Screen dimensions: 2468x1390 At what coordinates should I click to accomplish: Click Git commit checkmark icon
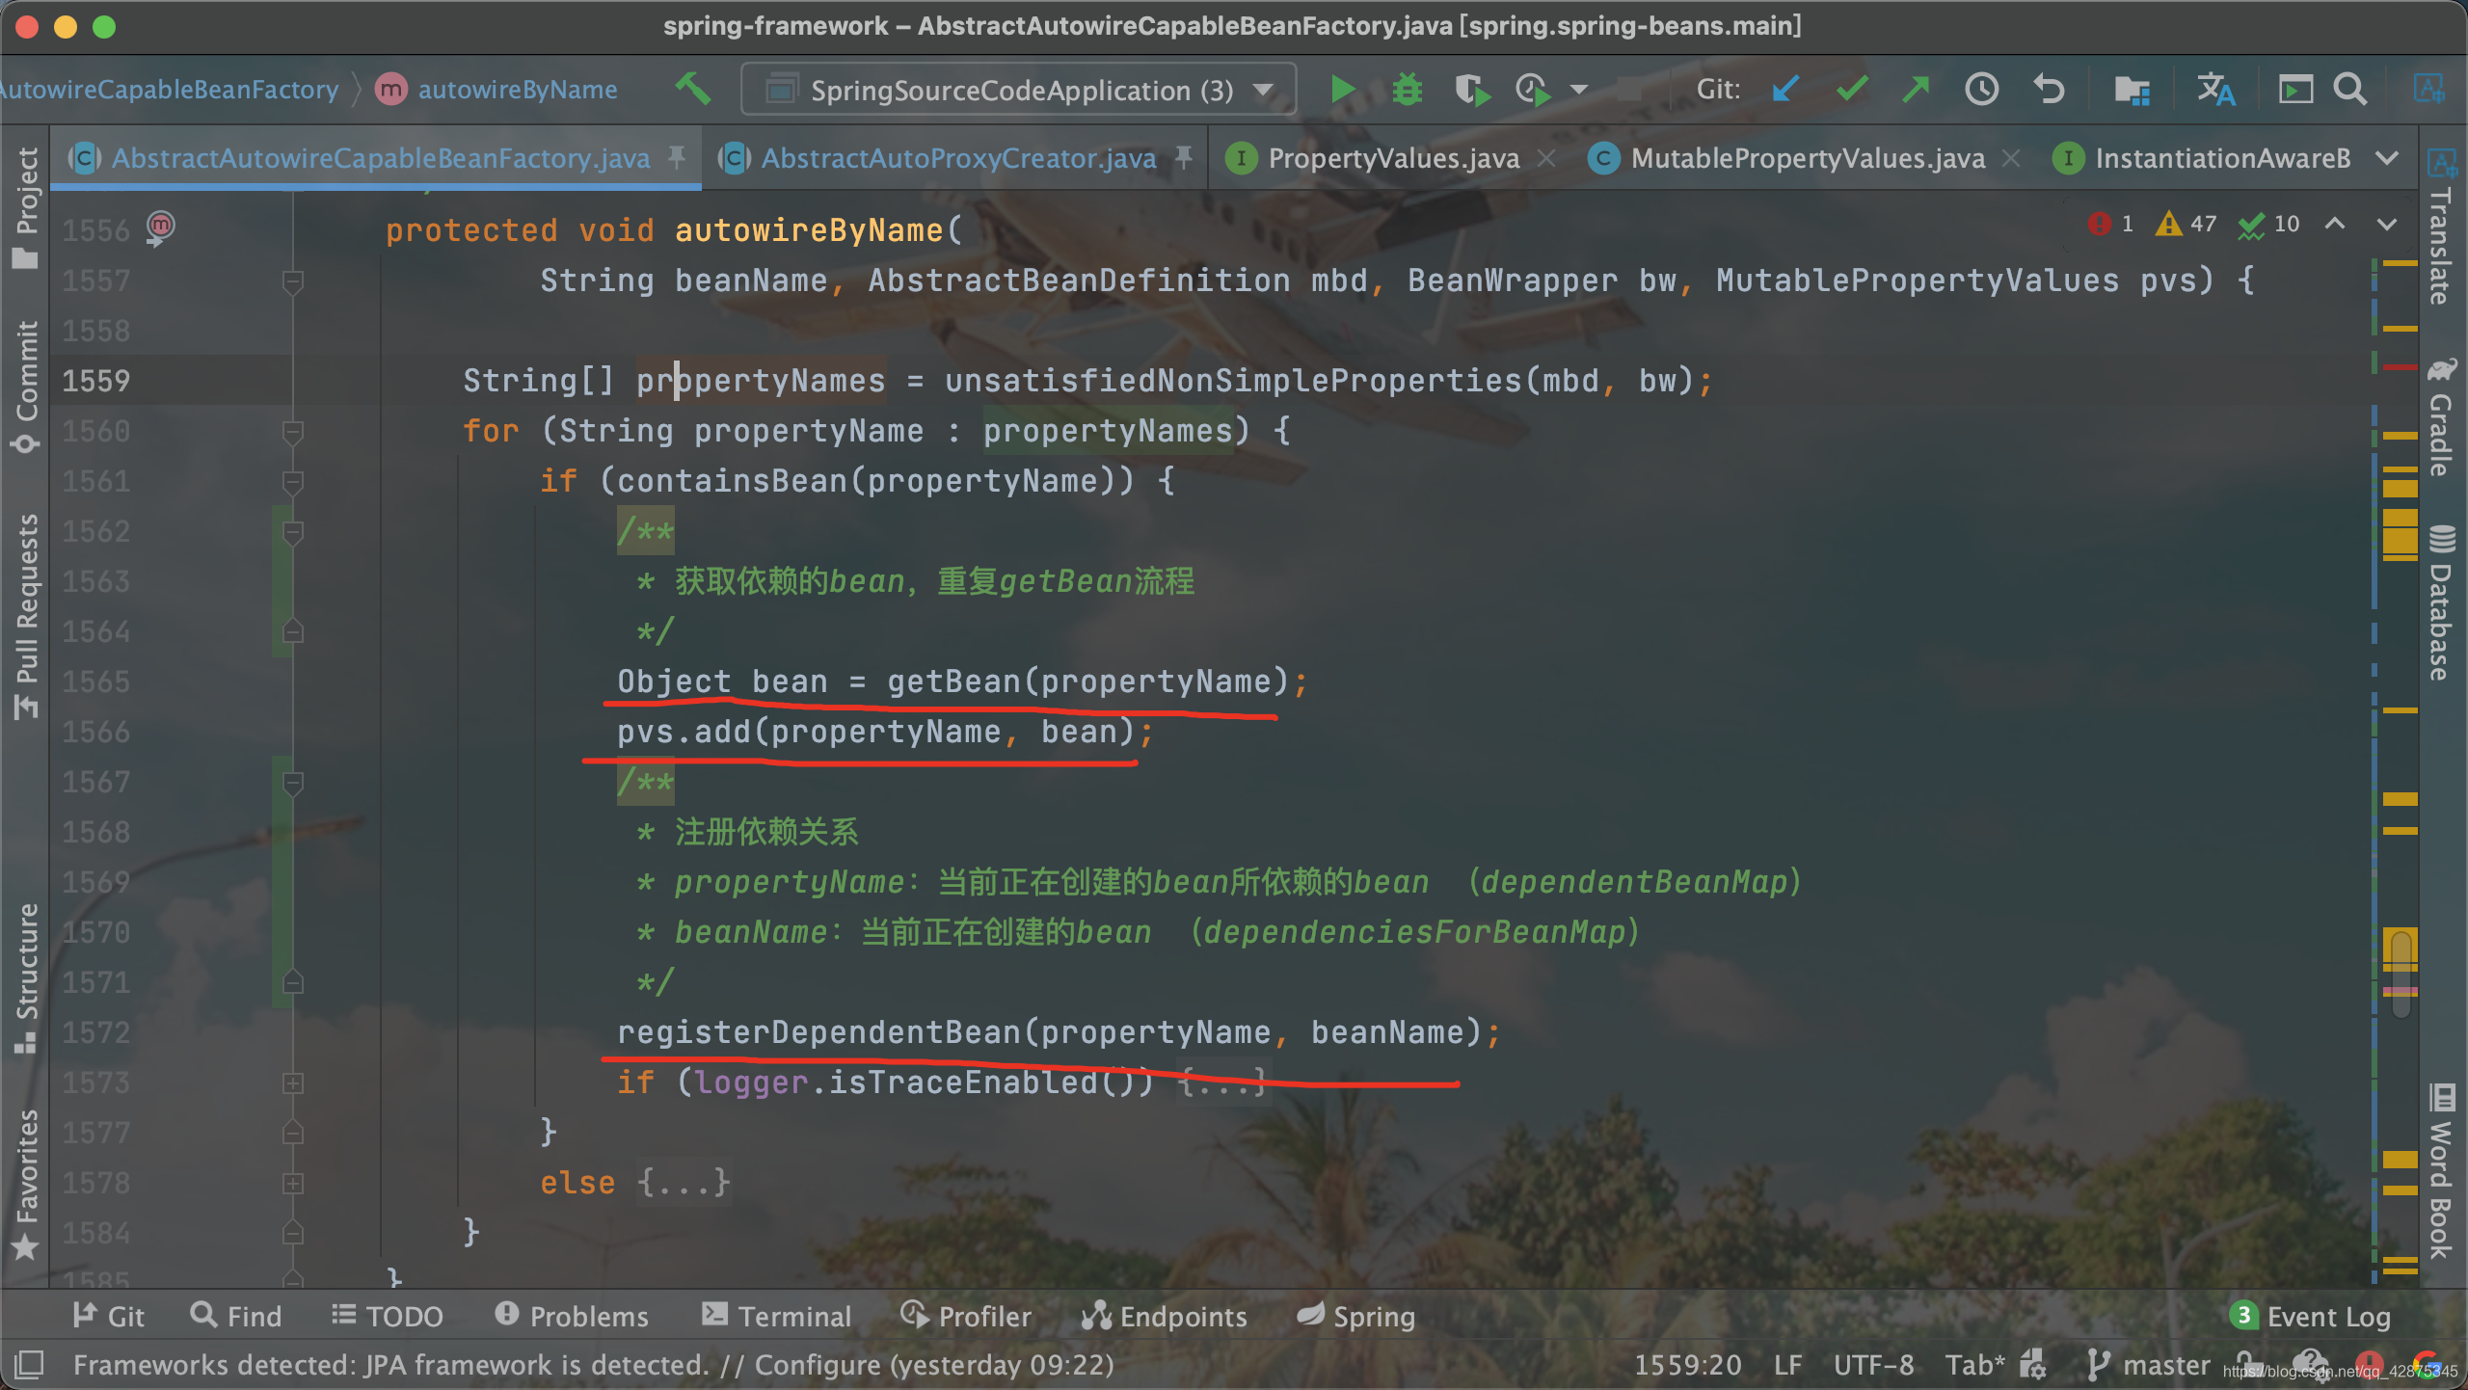[1852, 90]
